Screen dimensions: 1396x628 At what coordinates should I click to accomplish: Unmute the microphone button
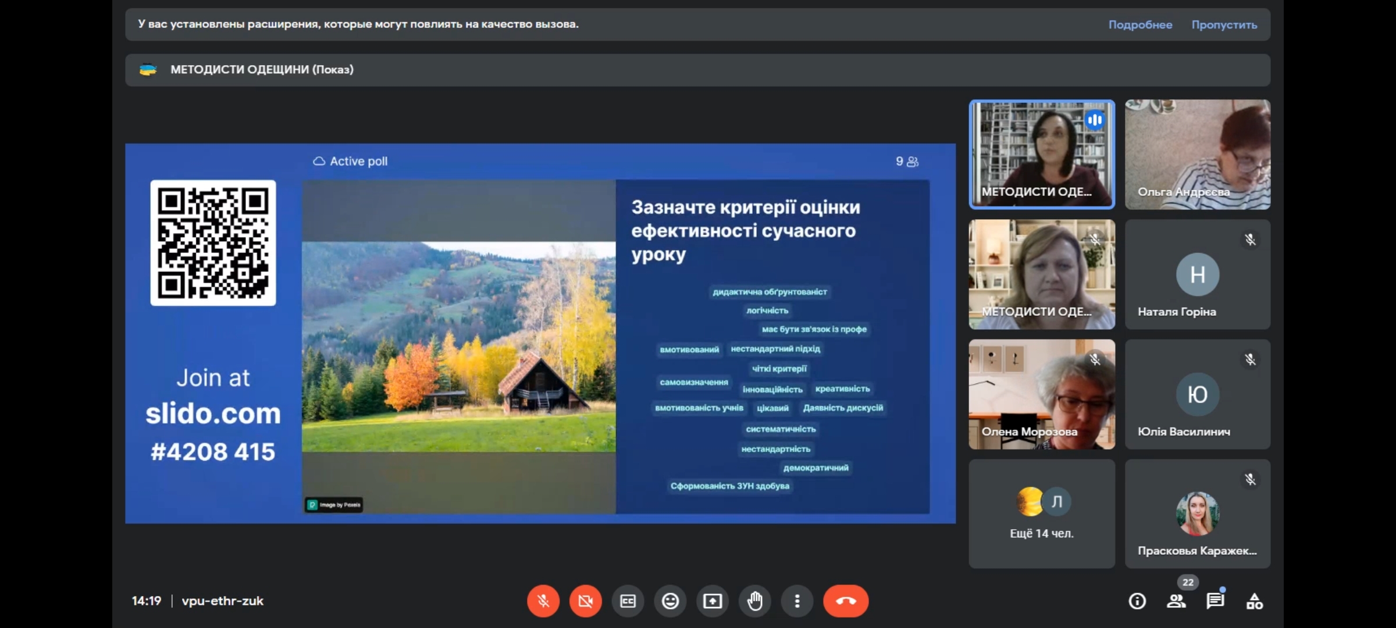[543, 601]
